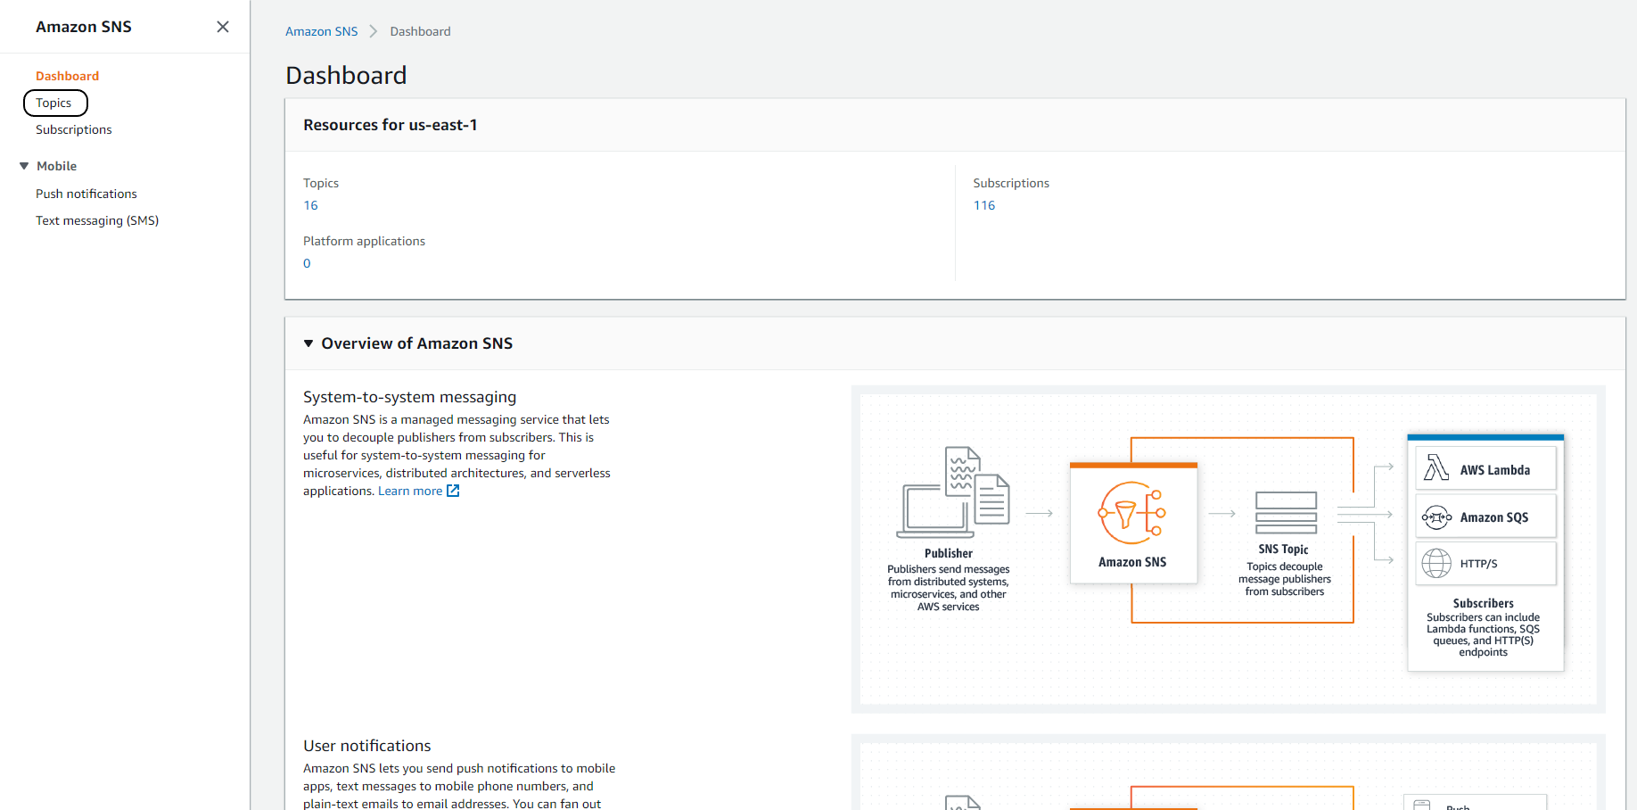The image size is (1637, 810).
Task: Open the Learn more link
Action: click(410, 491)
